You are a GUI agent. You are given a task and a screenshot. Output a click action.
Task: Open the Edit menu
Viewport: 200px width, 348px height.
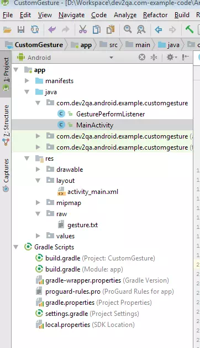click(25, 15)
